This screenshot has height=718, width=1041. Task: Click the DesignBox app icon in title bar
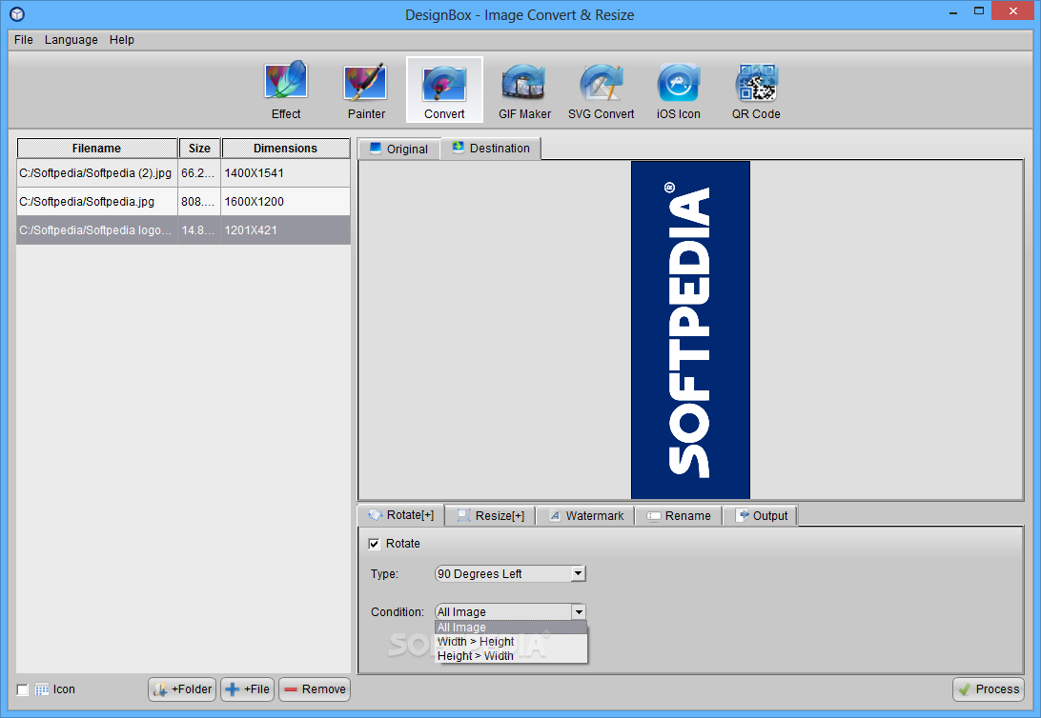pyautogui.click(x=17, y=14)
